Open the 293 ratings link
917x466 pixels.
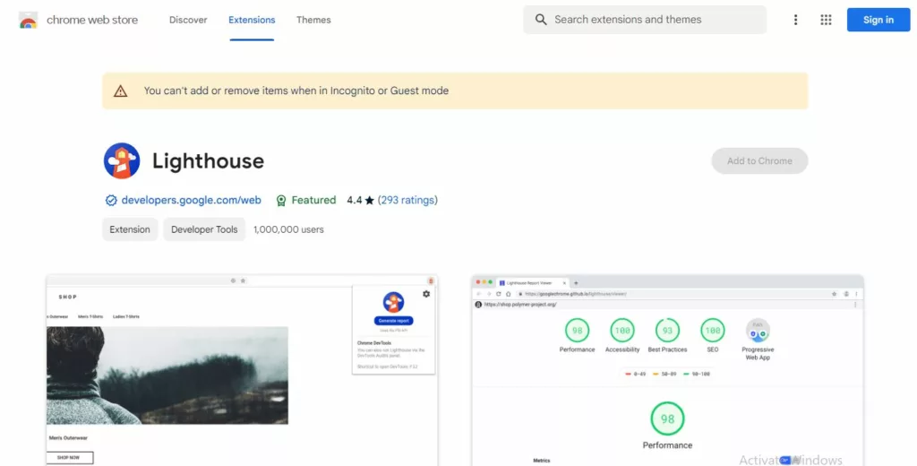coord(407,200)
